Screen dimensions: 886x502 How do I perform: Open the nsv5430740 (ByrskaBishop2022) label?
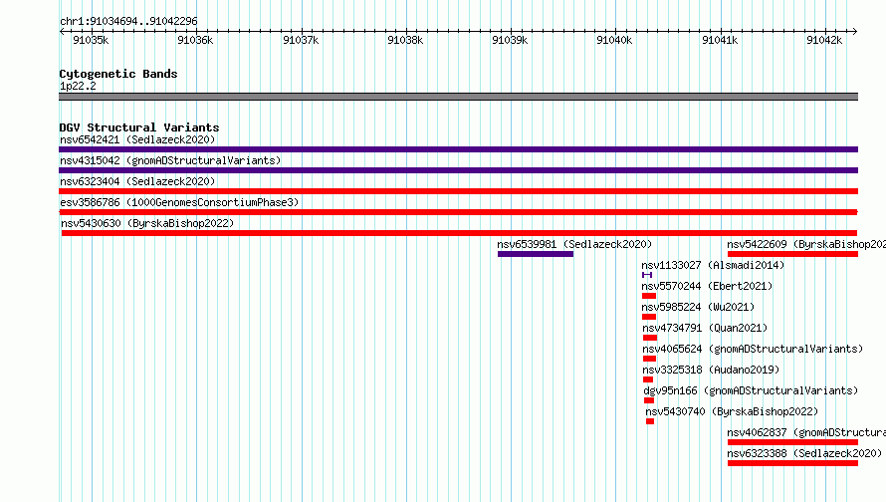[x=733, y=411]
